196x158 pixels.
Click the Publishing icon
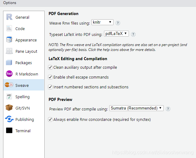pos(9,119)
